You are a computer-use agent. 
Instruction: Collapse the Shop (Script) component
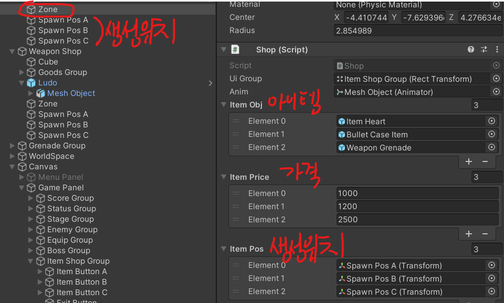[224, 50]
